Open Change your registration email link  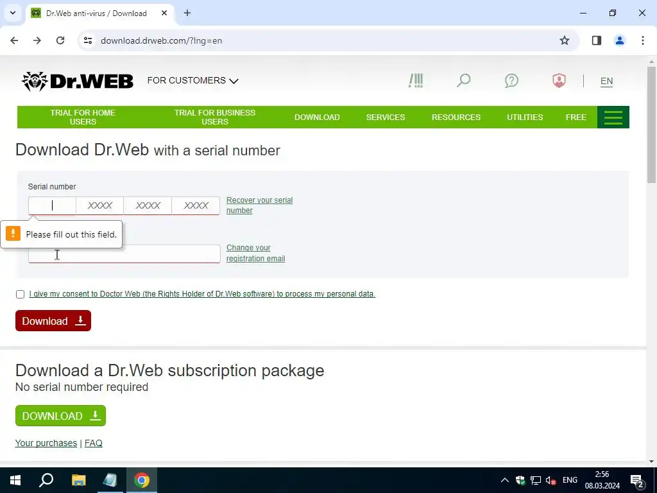coord(255,253)
